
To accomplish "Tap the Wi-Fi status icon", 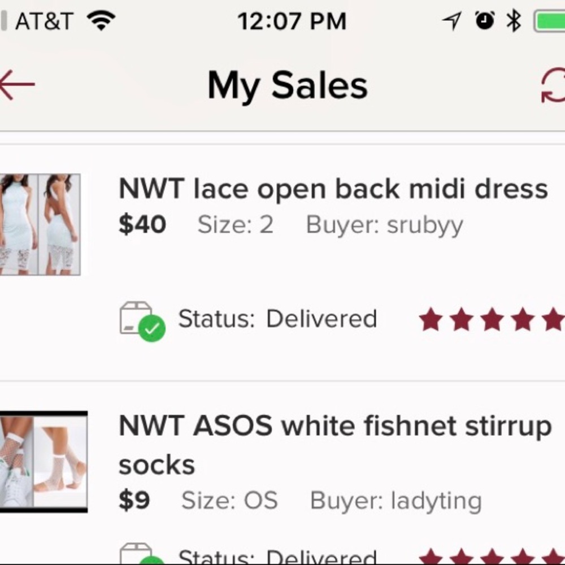I will pyautogui.click(x=101, y=21).
